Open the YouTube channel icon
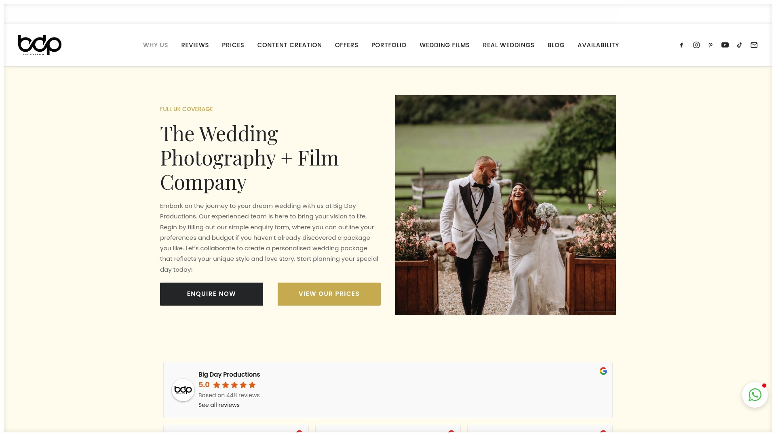 click(725, 45)
